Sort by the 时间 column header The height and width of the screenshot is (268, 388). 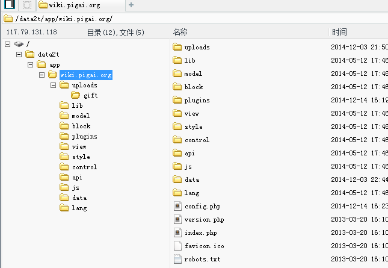(339, 32)
